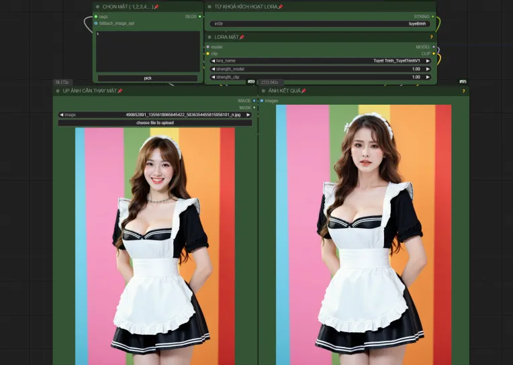Image resolution: width=513 pixels, height=365 pixels.
Task: Click the question mark on LORA MẶT node
Action: point(431,37)
